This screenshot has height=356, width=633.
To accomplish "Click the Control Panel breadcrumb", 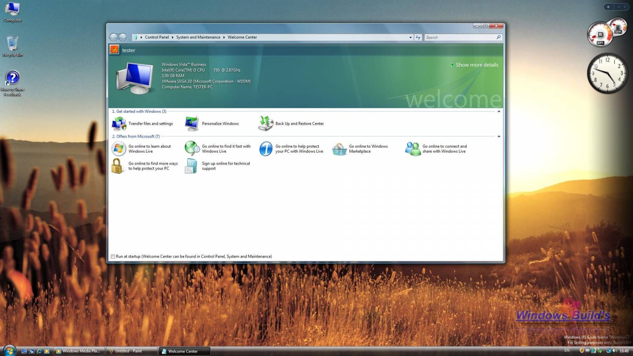I will tap(157, 37).
